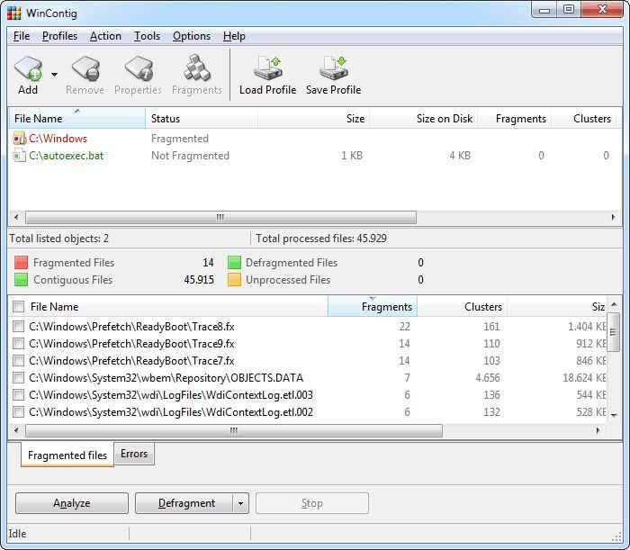Image resolution: width=630 pixels, height=550 pixels.
Task: Click the Save Profile icon
Action: (x=334, y=68)
